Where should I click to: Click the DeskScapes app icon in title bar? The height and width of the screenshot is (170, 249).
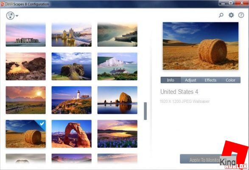point(3,4)
